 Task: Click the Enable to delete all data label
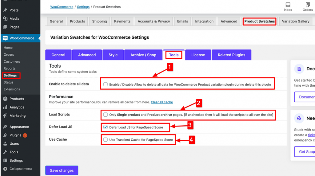pyautogui.click(x=69, y=84)
